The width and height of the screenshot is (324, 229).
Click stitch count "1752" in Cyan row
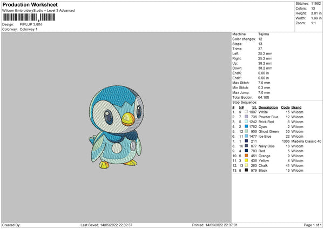pyautogui.click(x=253, y=127)
